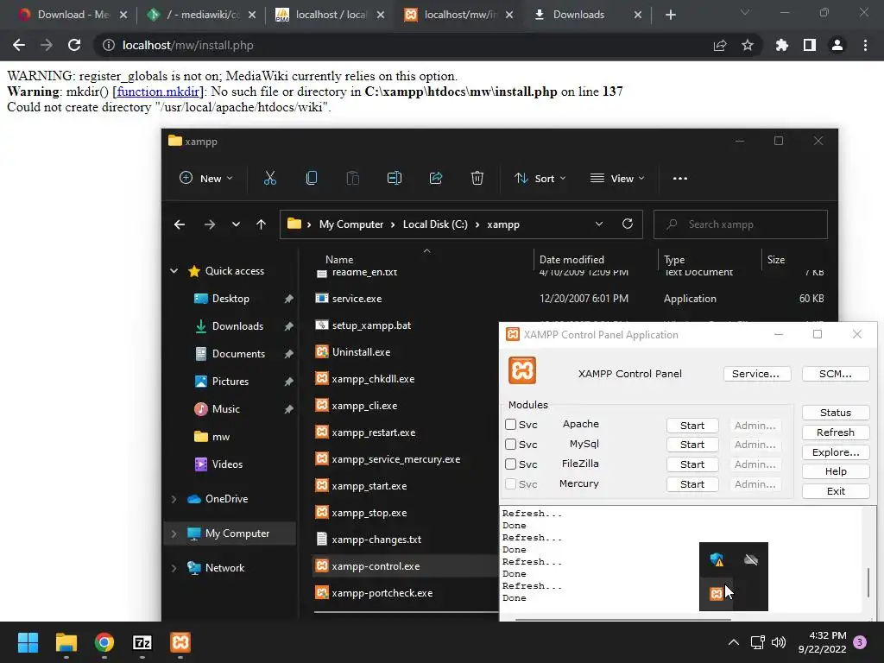Open the See more ellipsis in File Explorer
This screenshot has height=663, width=884.
680,178
